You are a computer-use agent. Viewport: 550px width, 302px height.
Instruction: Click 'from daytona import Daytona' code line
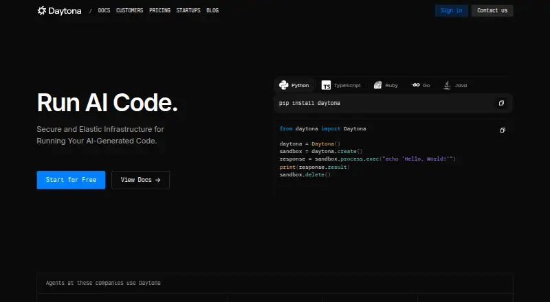pyautogui.click(x=322, y=128)
